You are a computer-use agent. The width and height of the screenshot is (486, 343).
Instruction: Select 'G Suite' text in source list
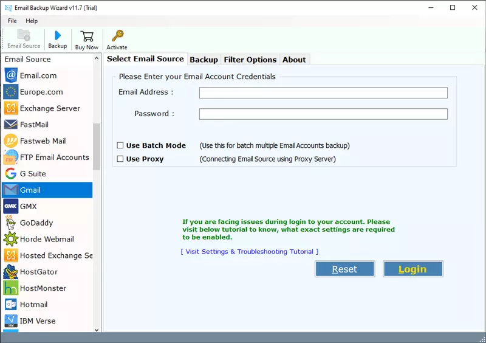(x=33, y=173)
